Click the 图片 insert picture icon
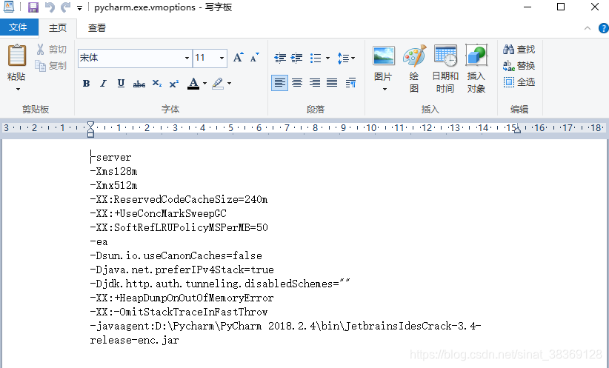Viewport: 609px width, 368px height. click(x=384, y=56)
